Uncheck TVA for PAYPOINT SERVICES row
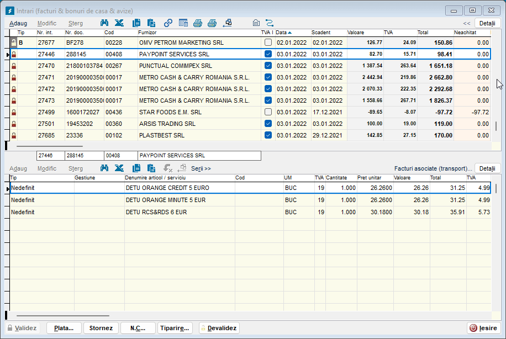Image resolution: width=506 pixels, height=339 pixels. [x=268, y=54]
